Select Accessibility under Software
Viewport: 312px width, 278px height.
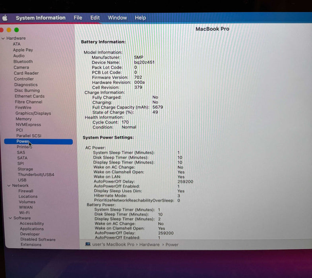coord(32,223)
